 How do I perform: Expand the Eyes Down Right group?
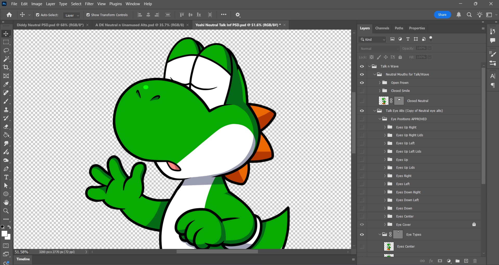tap(385, 192)
